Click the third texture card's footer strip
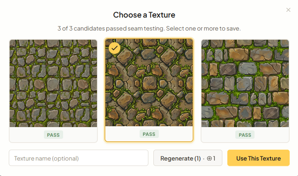Screen dimensions: 298x176 pyautogui.click(x=272, y=135)
